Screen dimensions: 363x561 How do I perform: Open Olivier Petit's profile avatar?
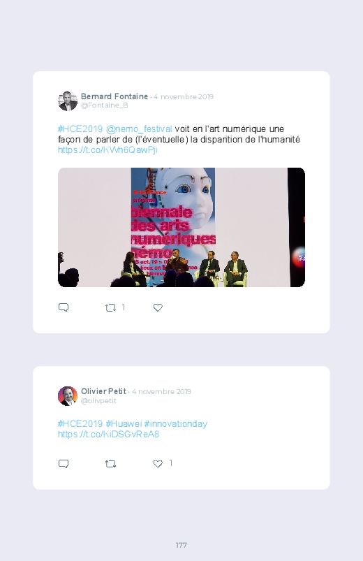[x=68, y=395]
